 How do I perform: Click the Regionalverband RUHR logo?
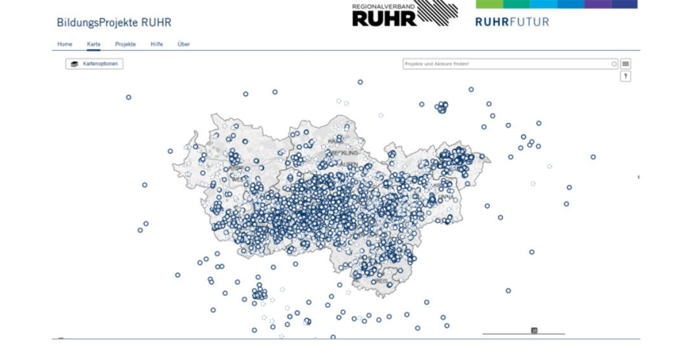pos(404,14)
